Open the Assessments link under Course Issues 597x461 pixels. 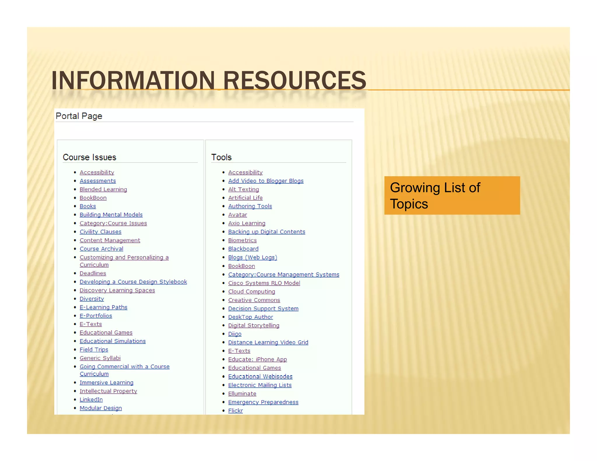[98, 181]
